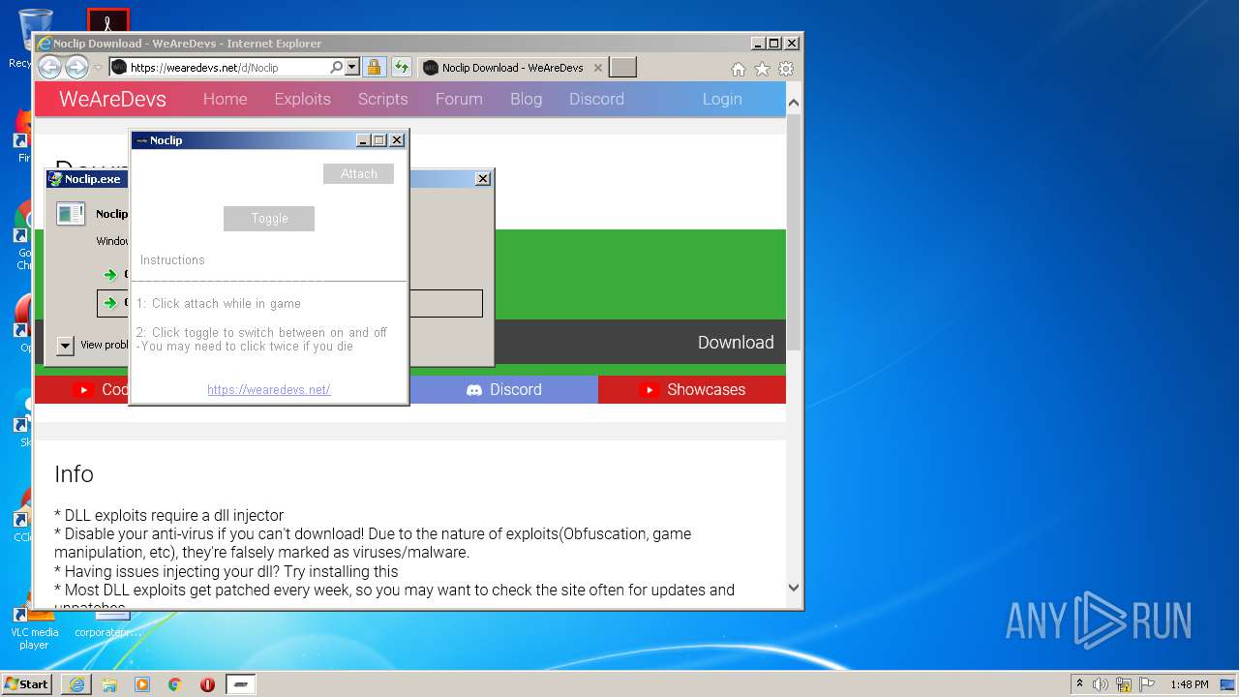The width and height of the screenshot is (1239, 697).
Task: Expand the address bar dropdown arrow
Action: tap(351, 67)
